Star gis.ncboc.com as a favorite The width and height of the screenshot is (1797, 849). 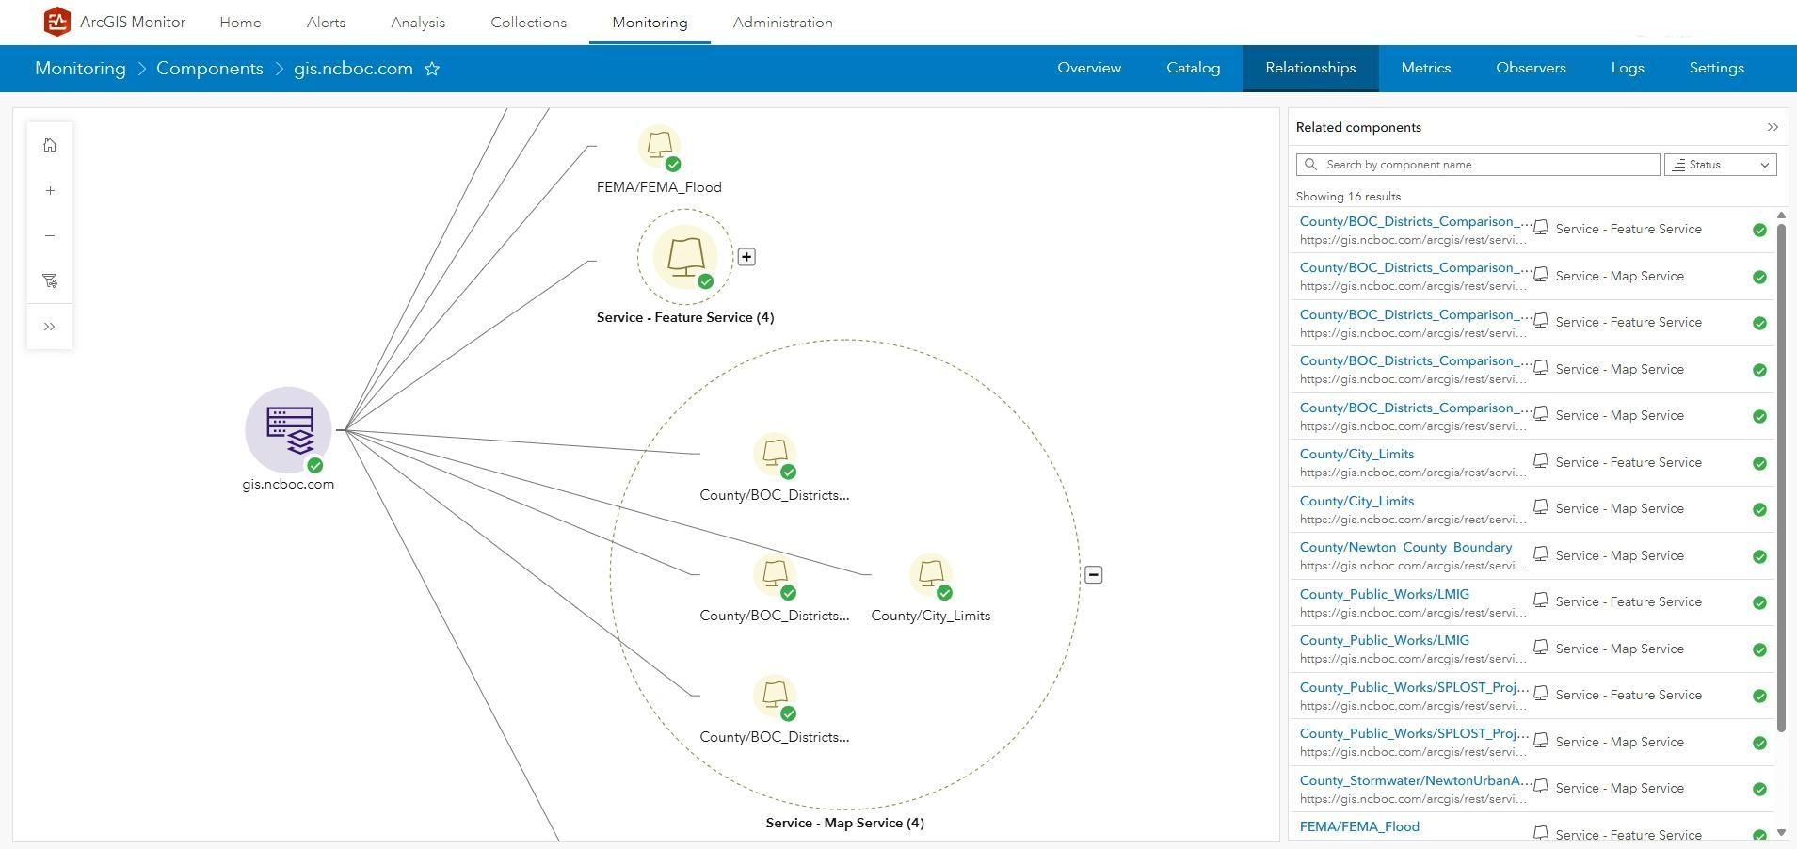coord(432,68)
